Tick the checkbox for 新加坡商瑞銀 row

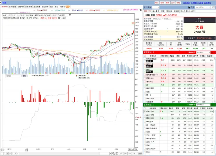144,60
